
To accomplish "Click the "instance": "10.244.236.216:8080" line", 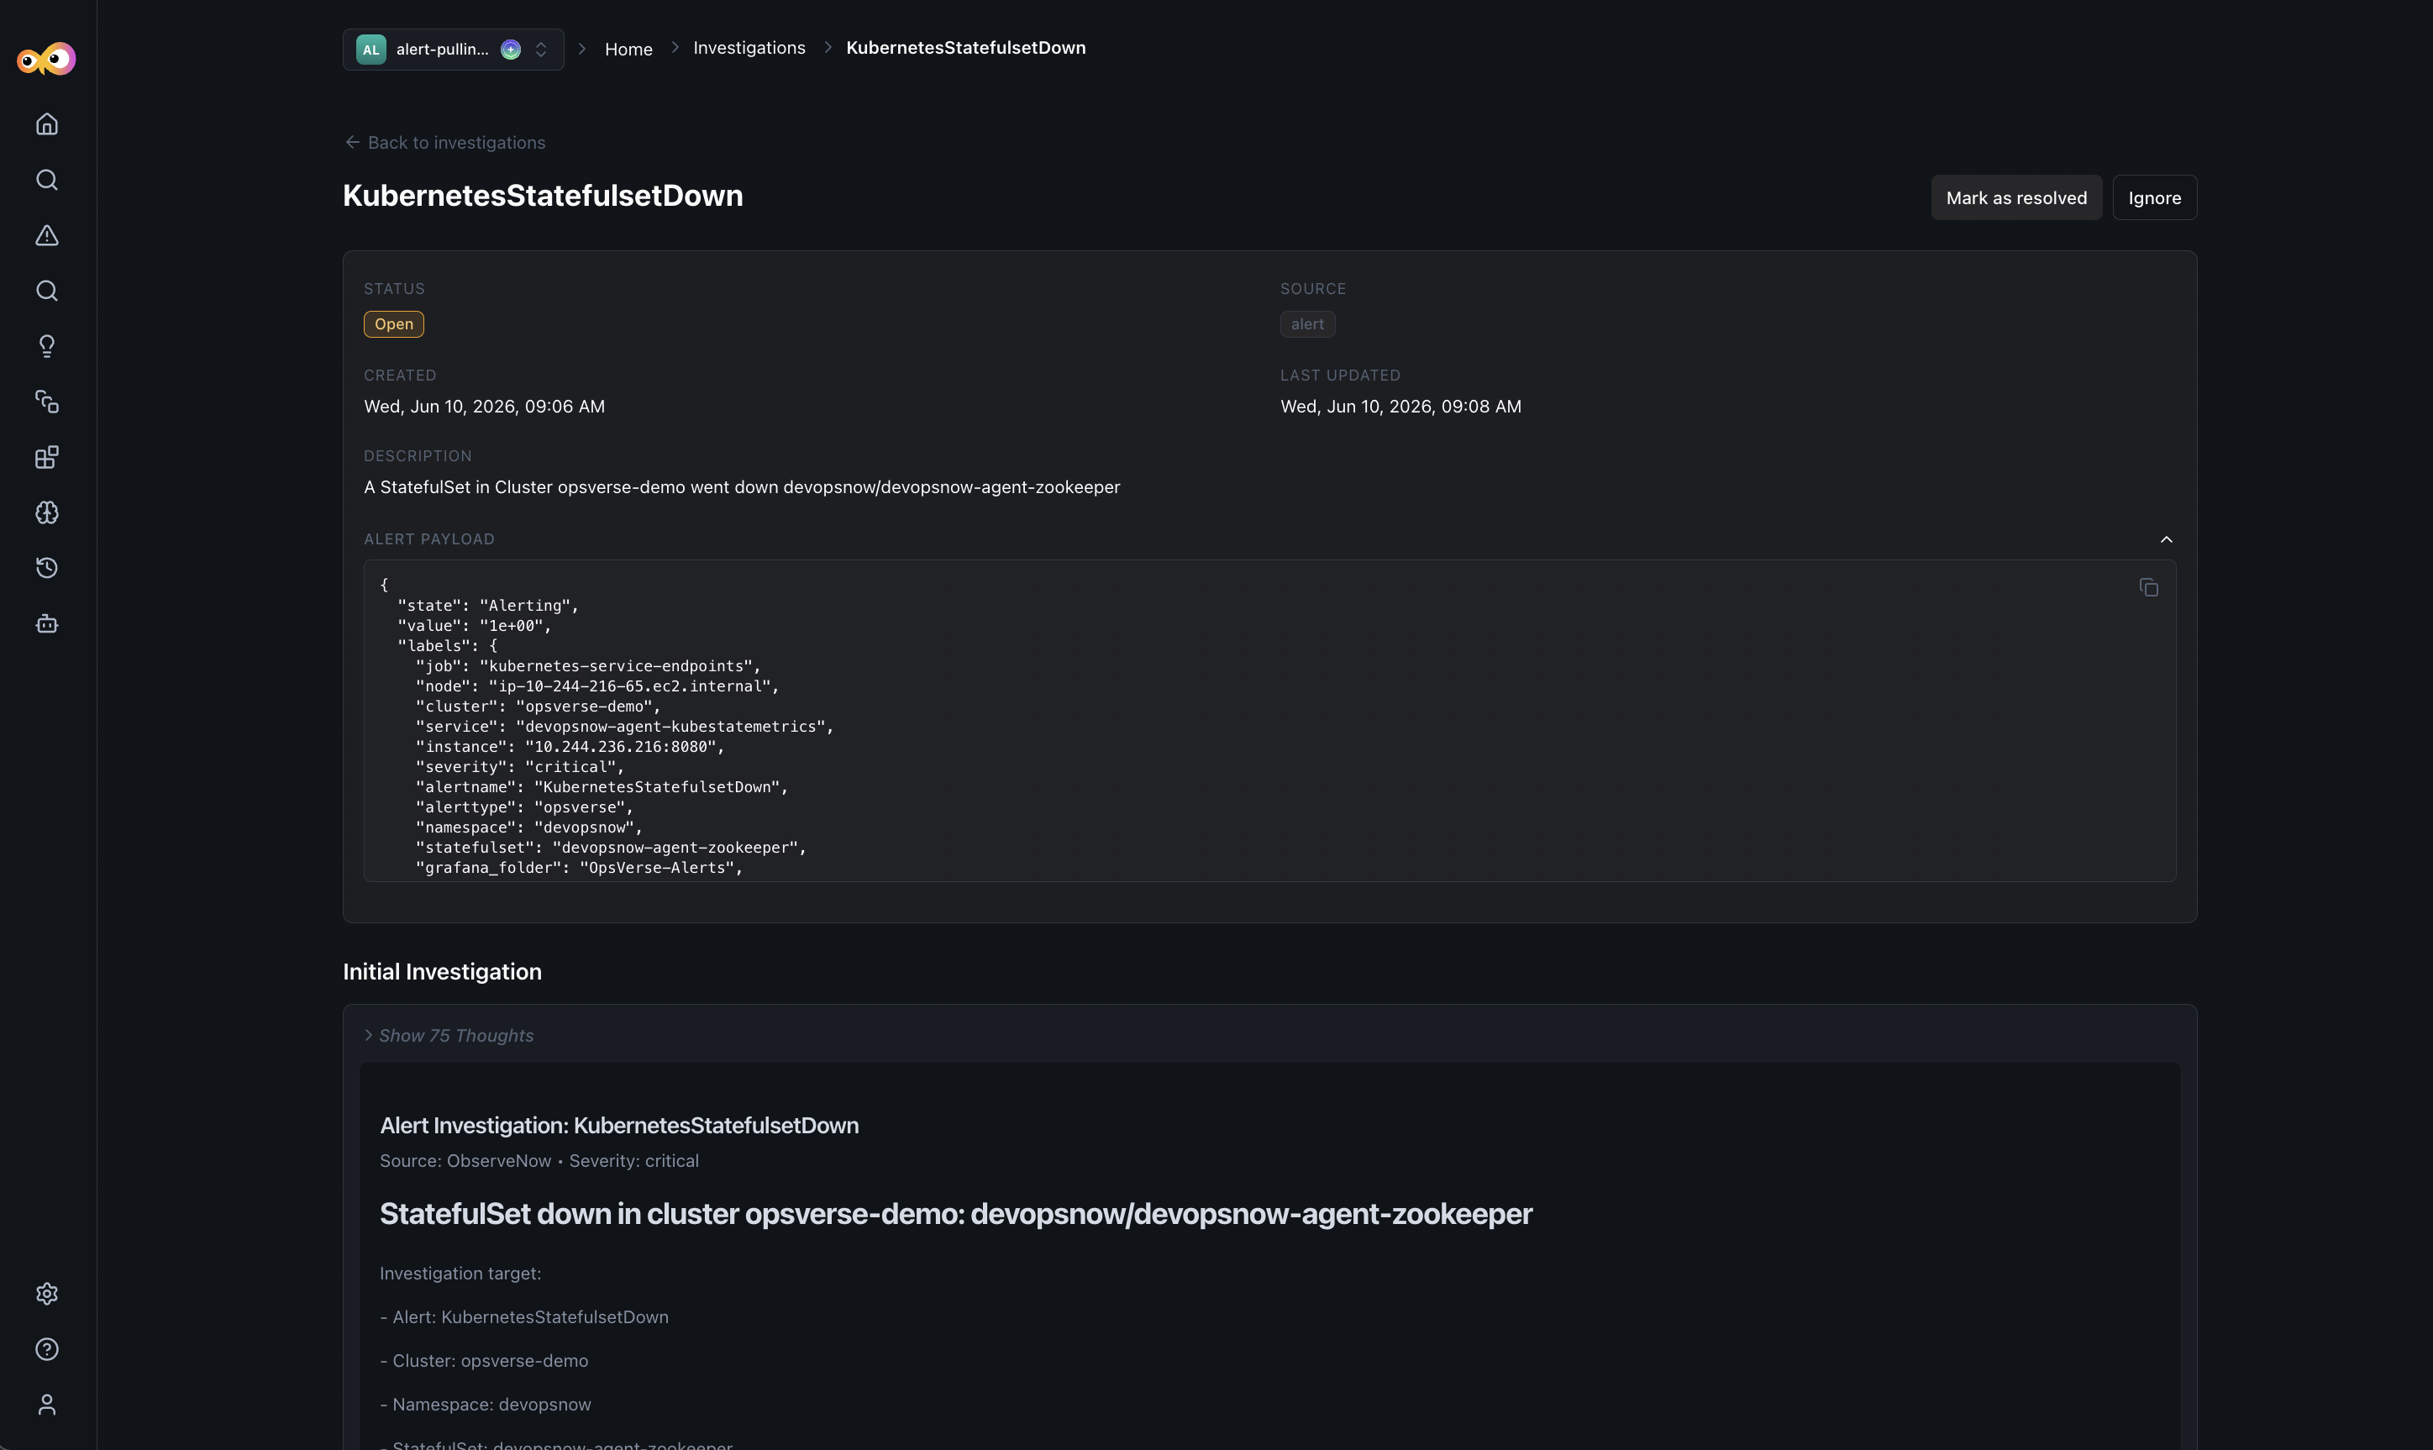I will point(570,747).
